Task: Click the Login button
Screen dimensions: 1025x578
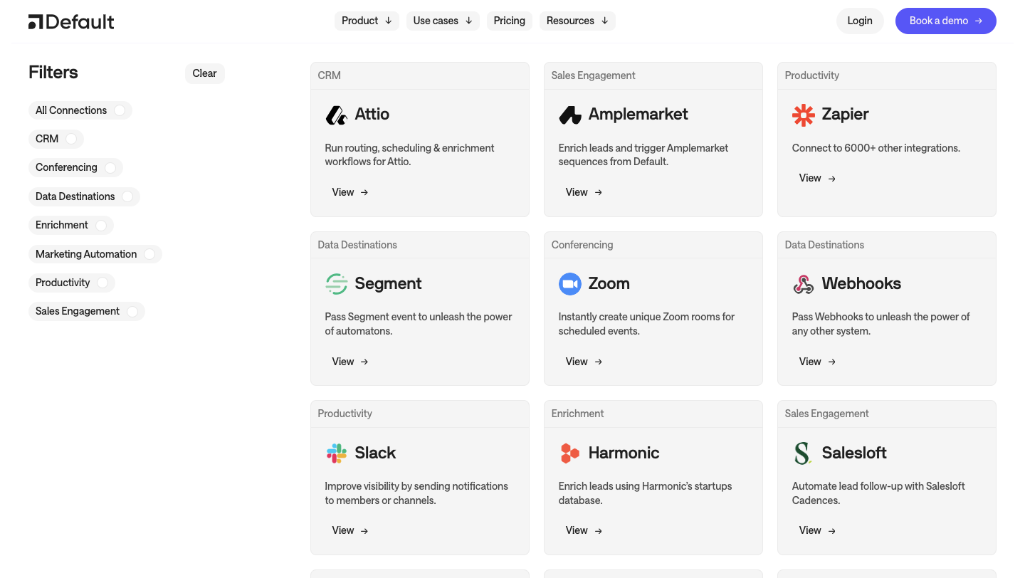Action: [x=860, y=21]
